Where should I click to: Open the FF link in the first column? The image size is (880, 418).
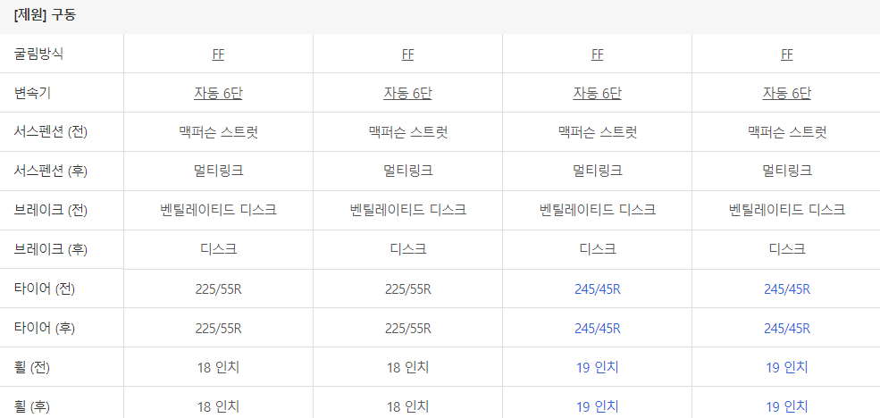pyautogui.click(x=218, y=54)
